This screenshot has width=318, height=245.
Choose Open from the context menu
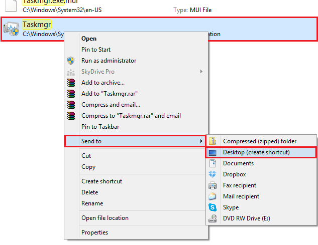pyautogui.click(x=136, y=39)
